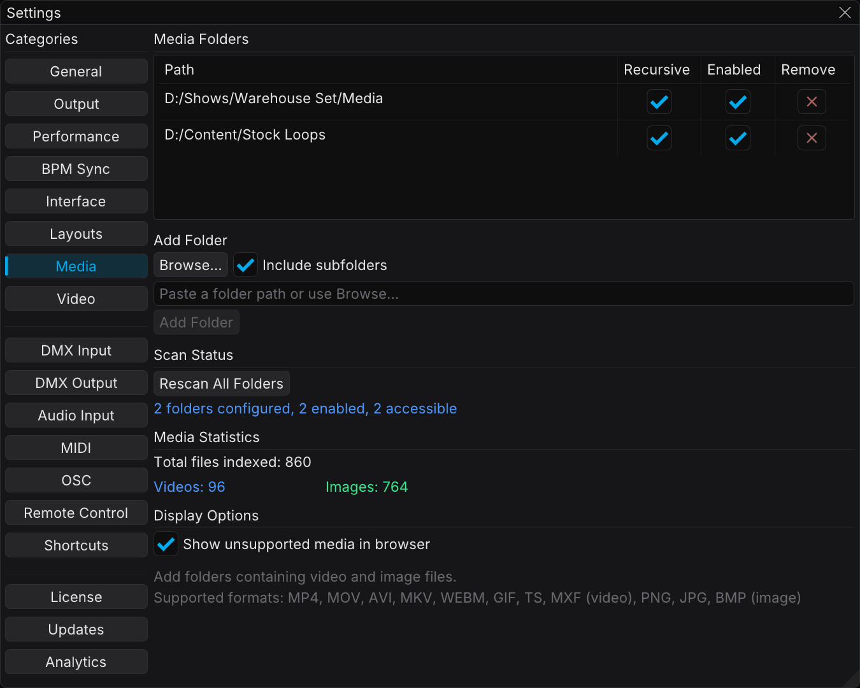Image resolution: width=860 pixels, height=688 pixels.
Task: Click the Images: 764 count
Action: tap(367, 487)
